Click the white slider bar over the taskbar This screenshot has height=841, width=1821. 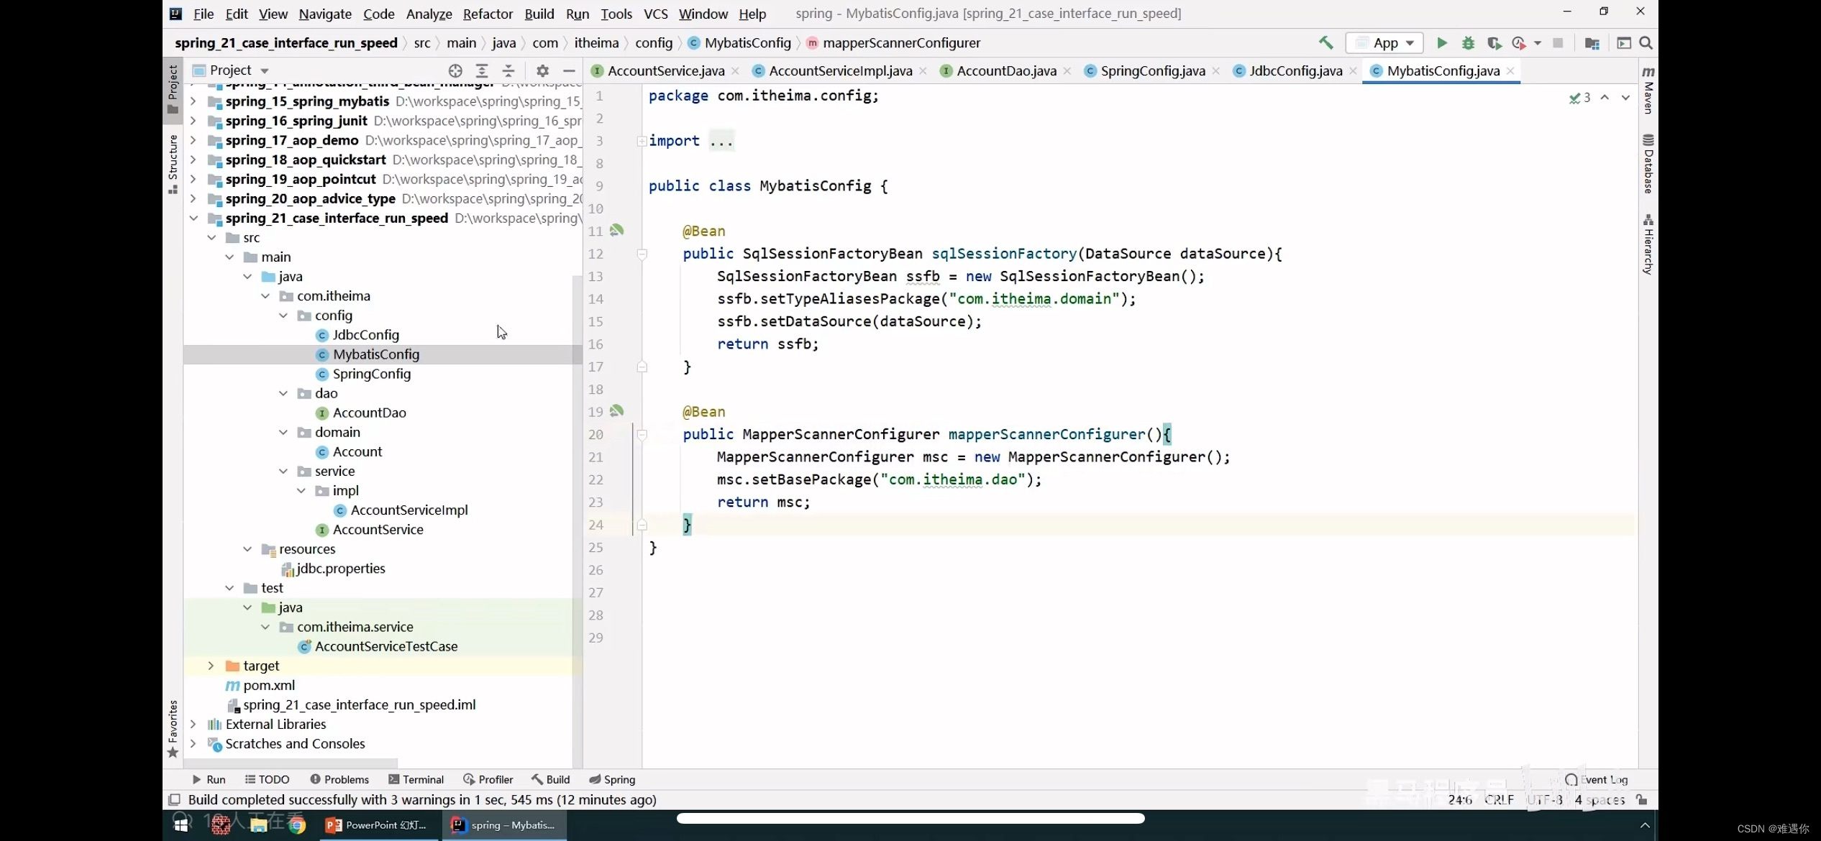point(910,818)
